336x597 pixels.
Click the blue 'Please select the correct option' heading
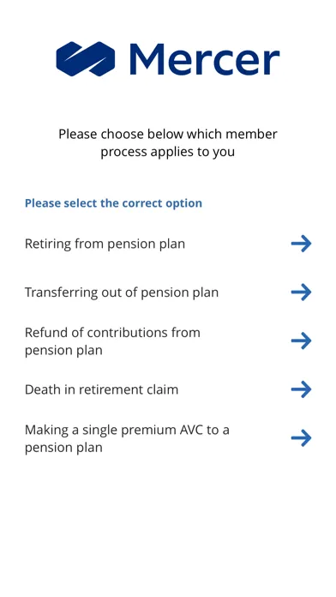[x=113, y=203]
